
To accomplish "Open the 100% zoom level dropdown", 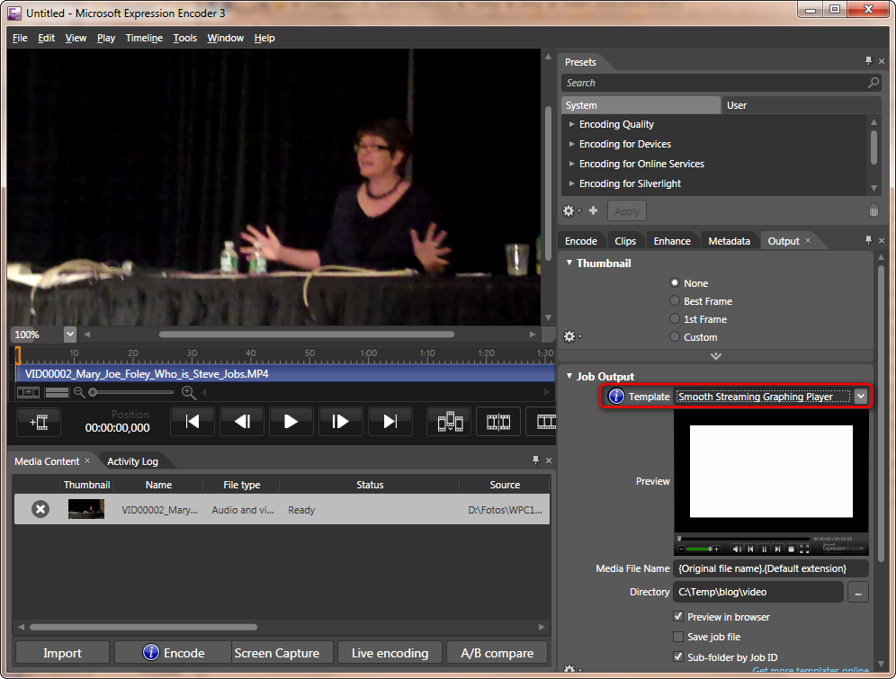I will (x=70, y=334).
